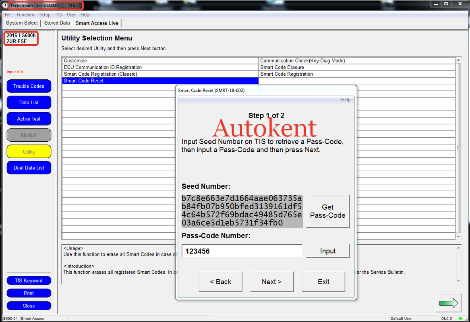Switch to the Stored Data tab
The image size is (470, 322).
[x=57, y=23]
